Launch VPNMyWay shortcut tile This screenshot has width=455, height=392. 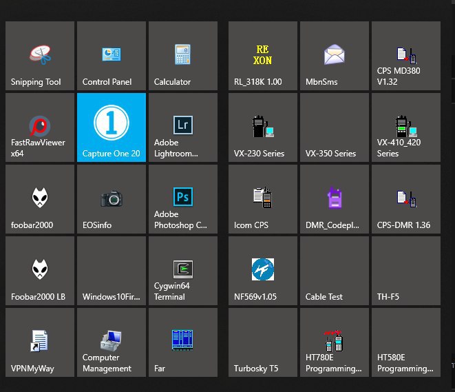pyautogui.click(x=40, y=342)
